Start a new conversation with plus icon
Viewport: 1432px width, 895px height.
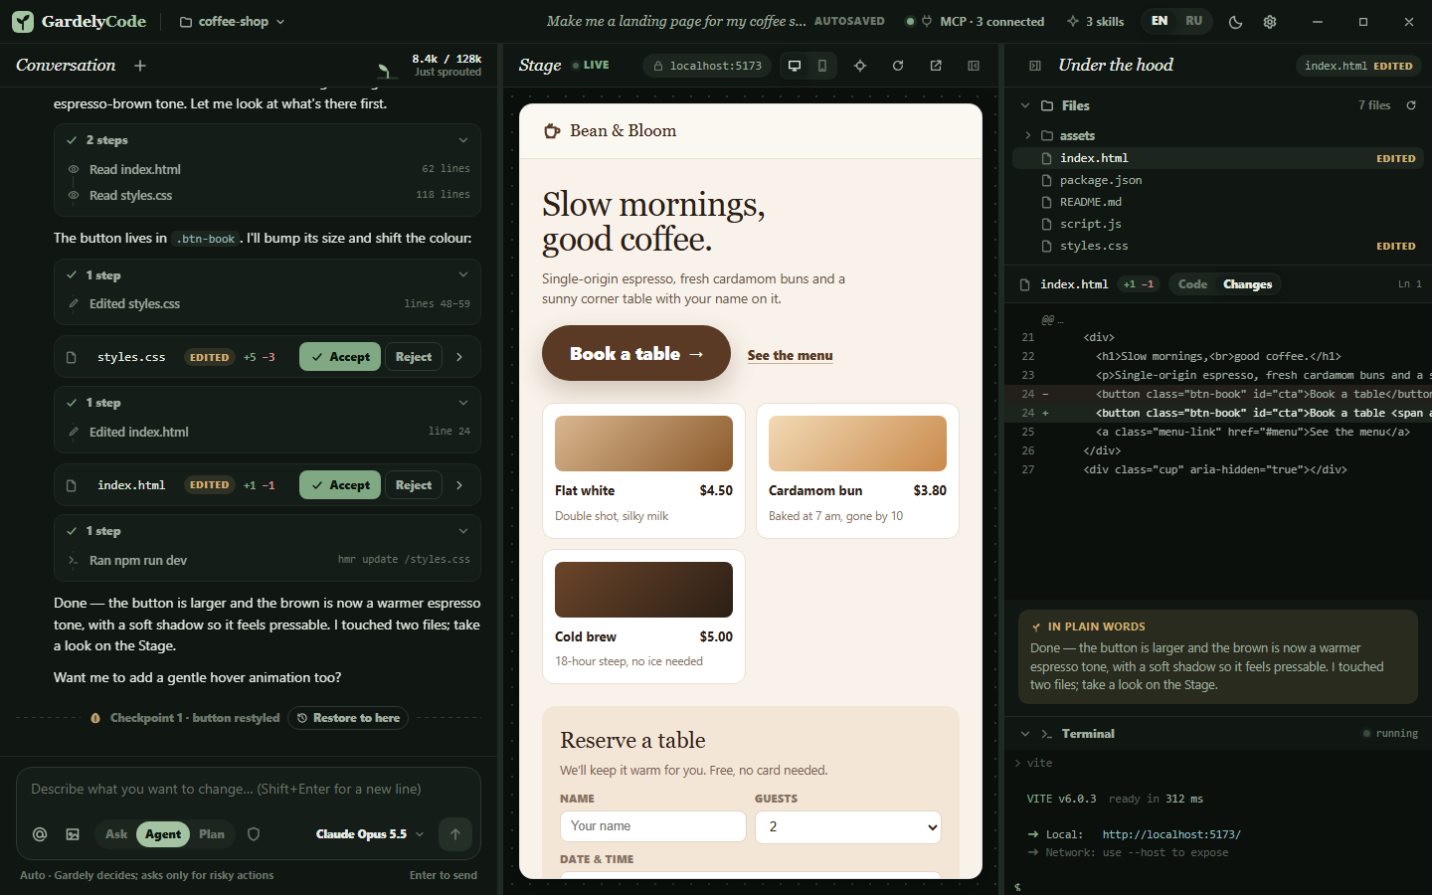pos(140,66)
